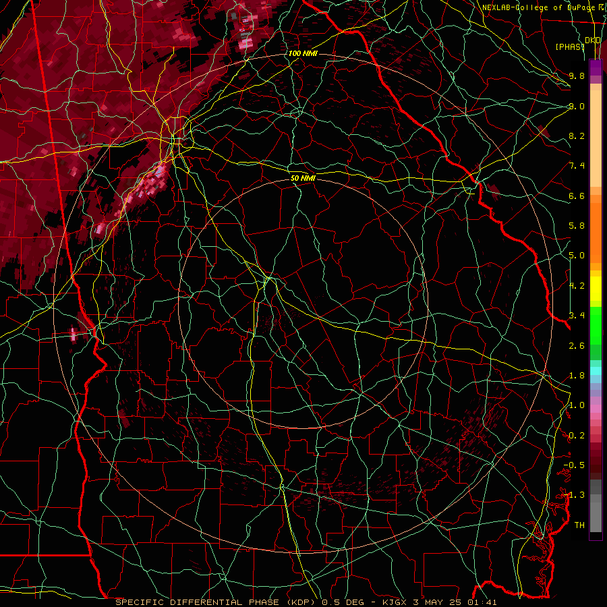Select the -1.3 value on the scale
The width and height of the screenshot is (607, 607).
pyautogui.click(x=574, y=495)
